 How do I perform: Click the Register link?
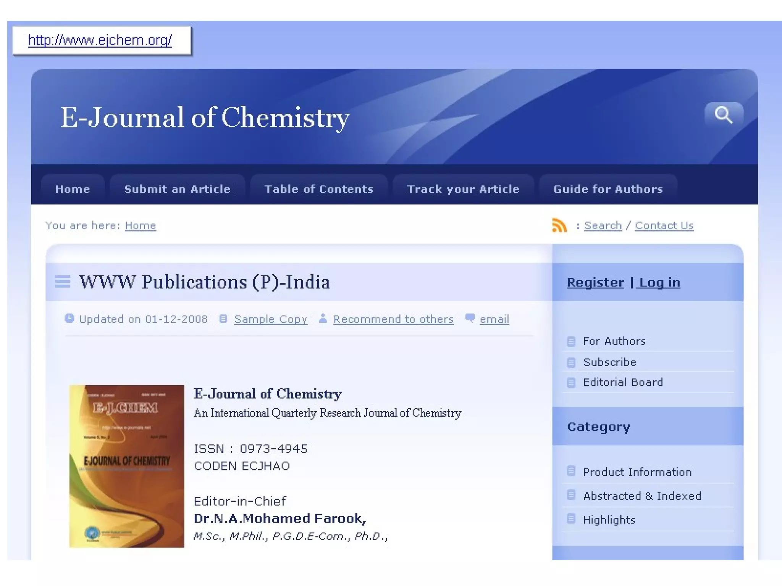(595, 282)
